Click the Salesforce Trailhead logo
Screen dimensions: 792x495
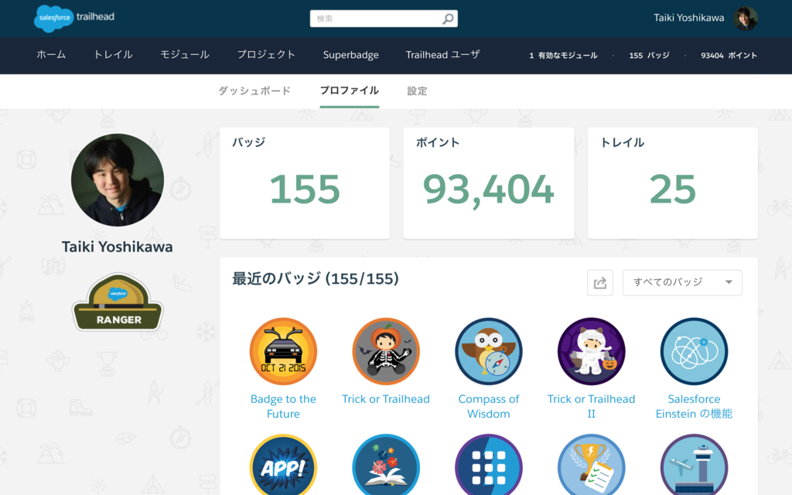click(x=74, y=19)
